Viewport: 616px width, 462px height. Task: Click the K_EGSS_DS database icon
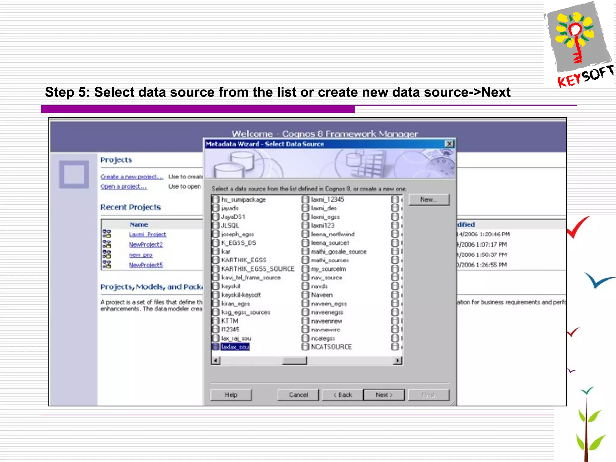215,243
